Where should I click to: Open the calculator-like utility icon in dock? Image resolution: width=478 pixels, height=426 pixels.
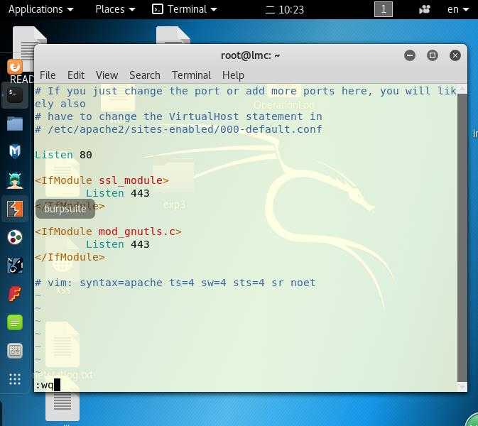pos(15,351)
